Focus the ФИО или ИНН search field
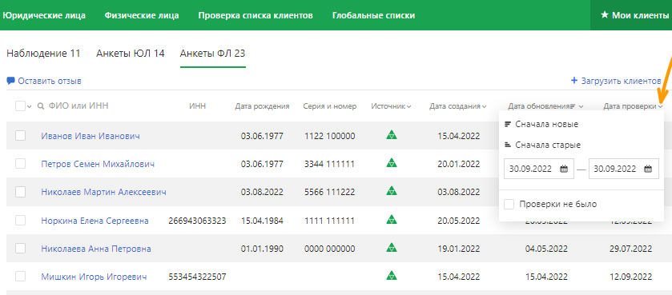Screen dimensions: 672x295 tap(78, 106)
